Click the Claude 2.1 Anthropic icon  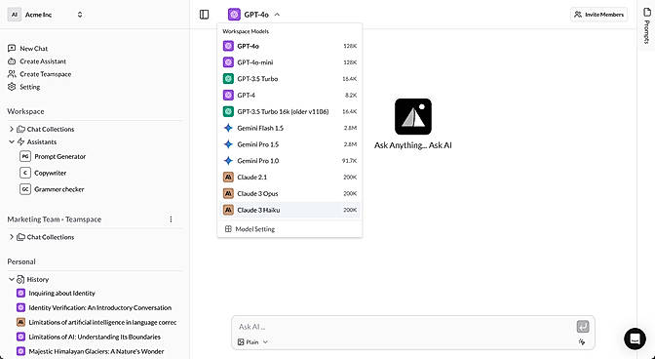[x=228, y=178]
